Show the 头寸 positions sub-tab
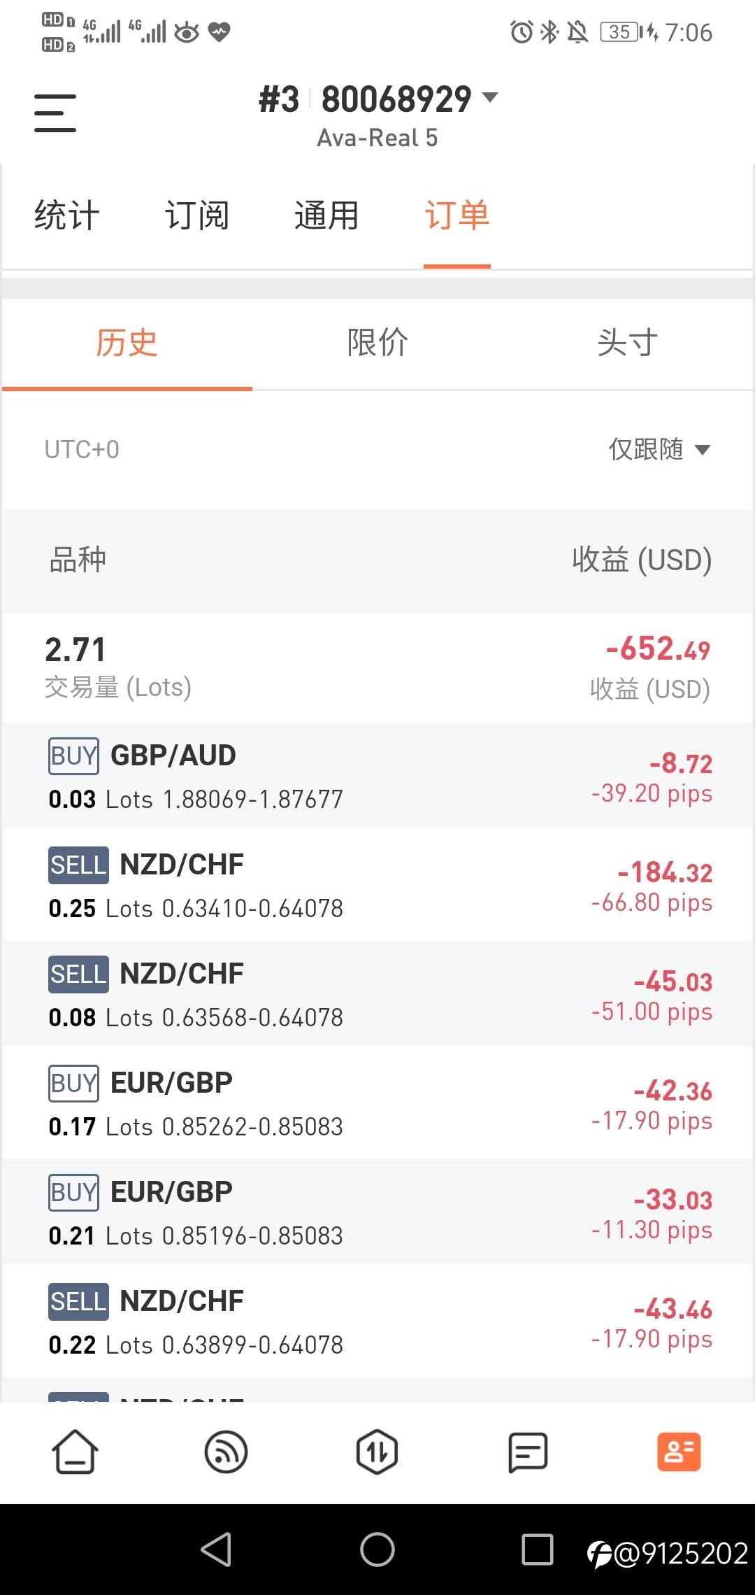The height and width of the screenshot is (1595, 755). pyautogui.click(x=628, y=343)
